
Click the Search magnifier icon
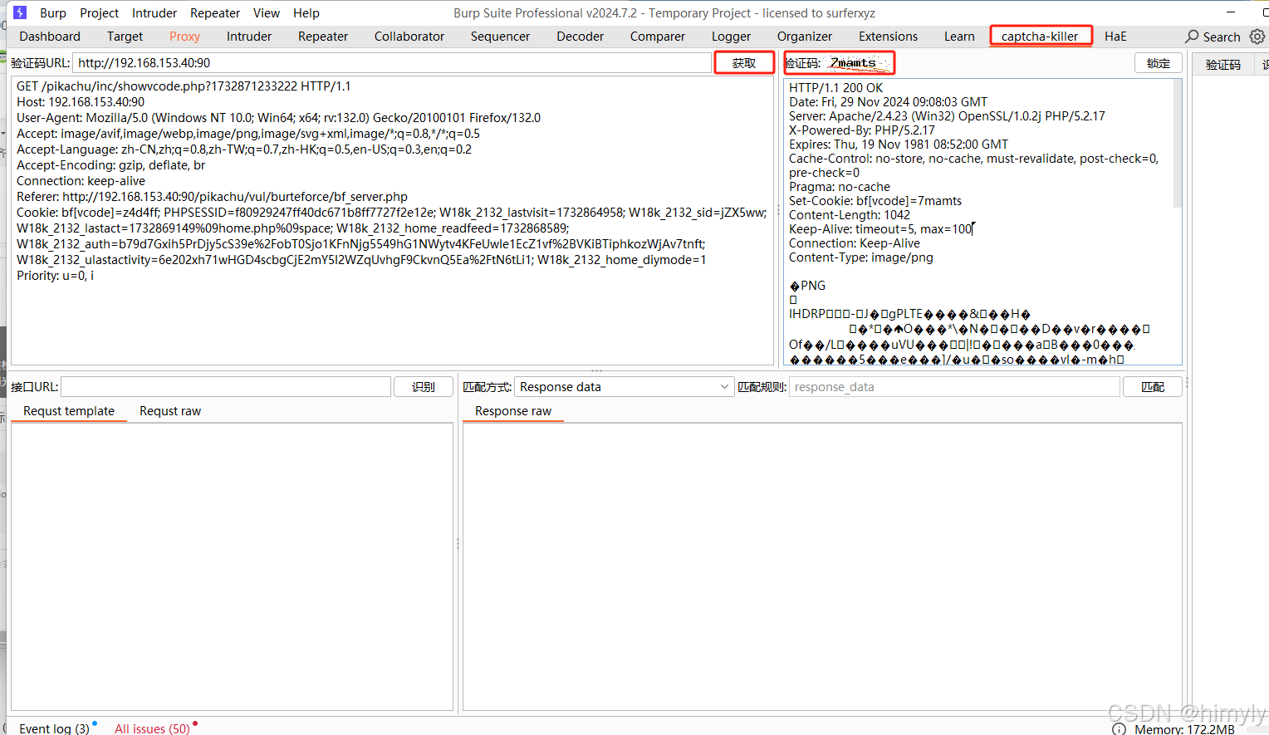pos(1193,37)
